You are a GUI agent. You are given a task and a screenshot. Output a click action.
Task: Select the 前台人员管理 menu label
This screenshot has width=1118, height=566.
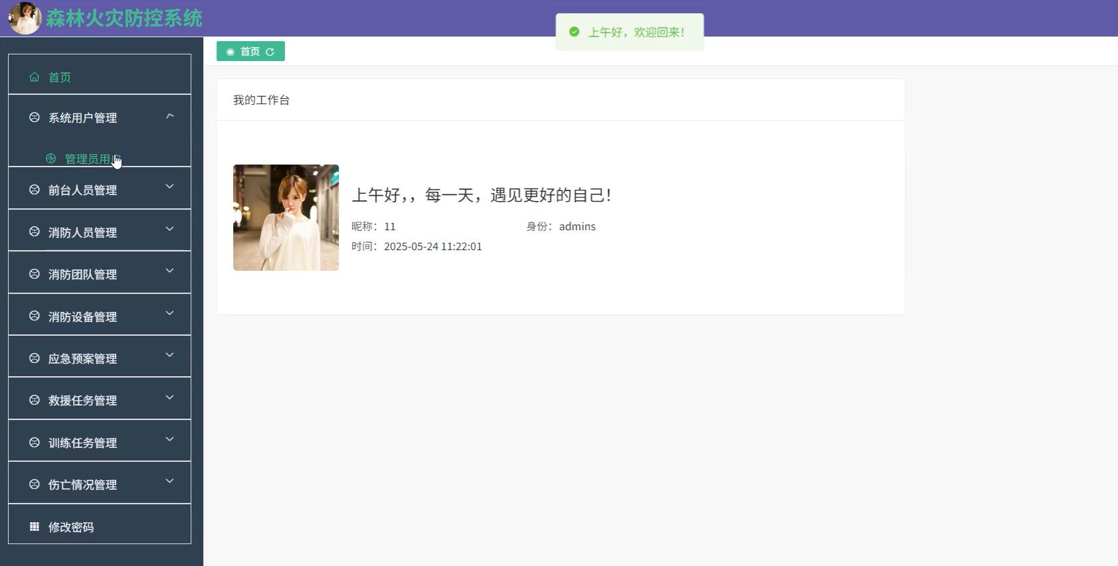pyautogui.click(x=82, y=190)
